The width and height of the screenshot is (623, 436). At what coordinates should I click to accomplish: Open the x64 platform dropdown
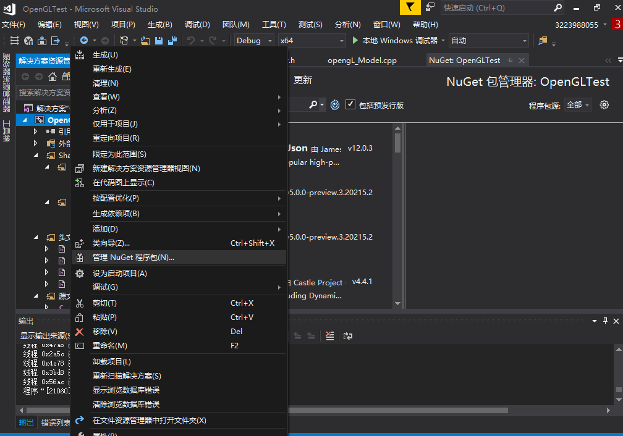pos(311,41)
